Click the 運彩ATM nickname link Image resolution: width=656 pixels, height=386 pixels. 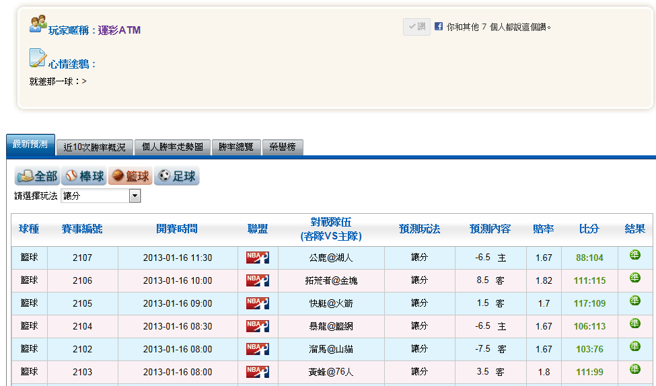pos(119,30)
